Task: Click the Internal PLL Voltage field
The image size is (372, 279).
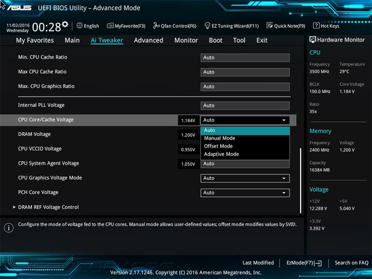Action: point(245,105)
